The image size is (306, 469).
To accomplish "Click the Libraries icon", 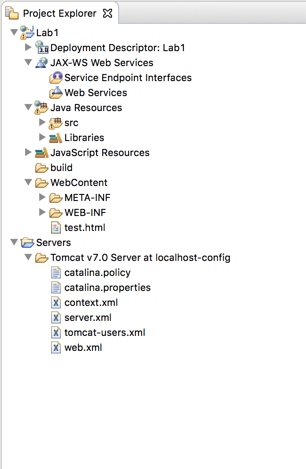I will click(x=55, y=138).
